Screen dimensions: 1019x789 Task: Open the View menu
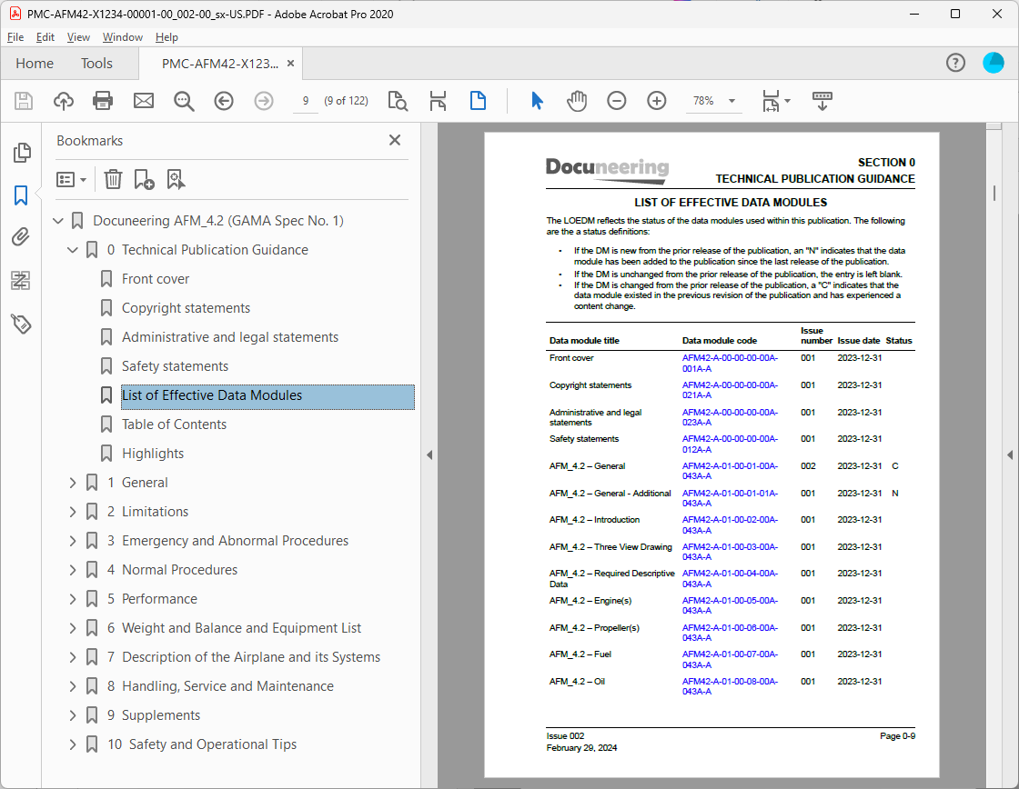tap(78, 37)
